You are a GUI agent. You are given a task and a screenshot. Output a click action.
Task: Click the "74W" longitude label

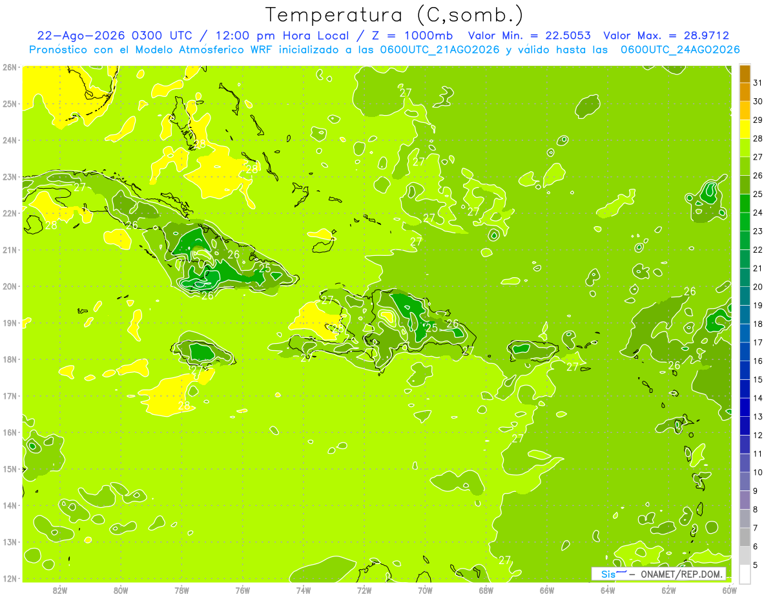tap(304, 590)
